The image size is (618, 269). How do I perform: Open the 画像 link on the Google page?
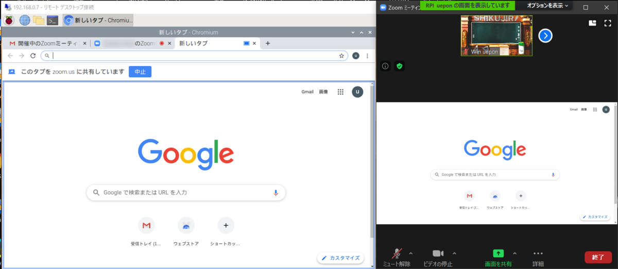click(323, 92)
